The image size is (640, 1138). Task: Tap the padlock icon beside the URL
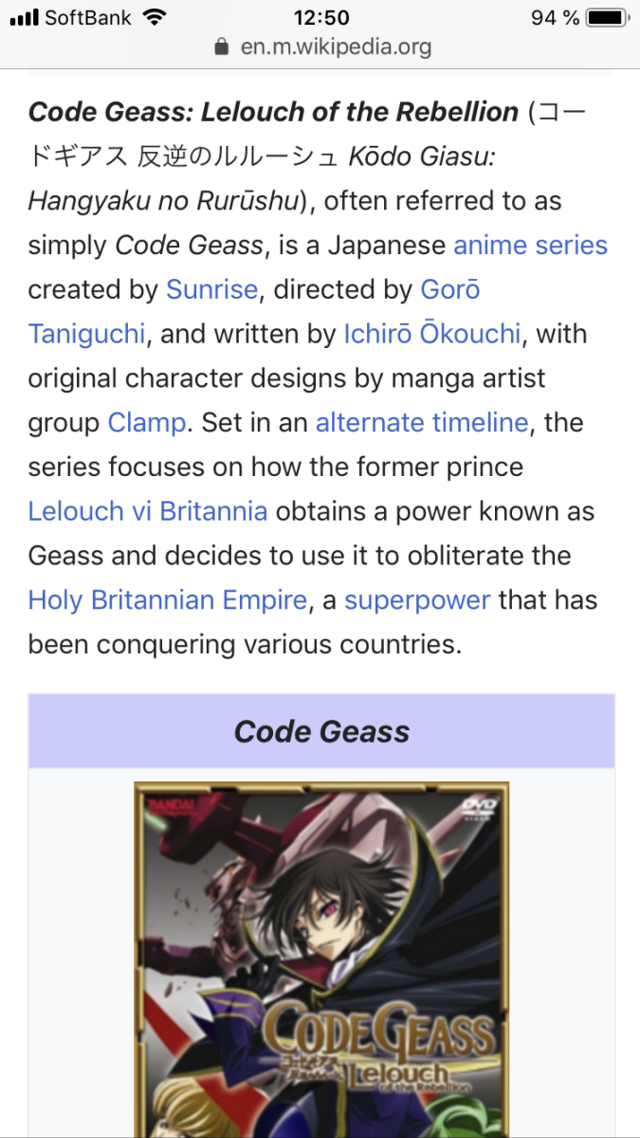pyautogui.click(x=222, y=46)
